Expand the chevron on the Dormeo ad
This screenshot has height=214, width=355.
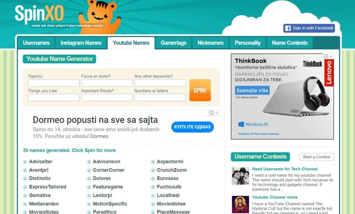[217, 113]
